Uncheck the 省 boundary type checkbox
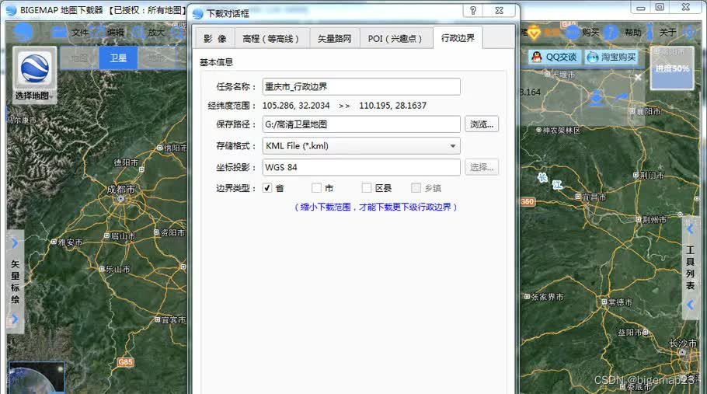 tap(267, 188)
